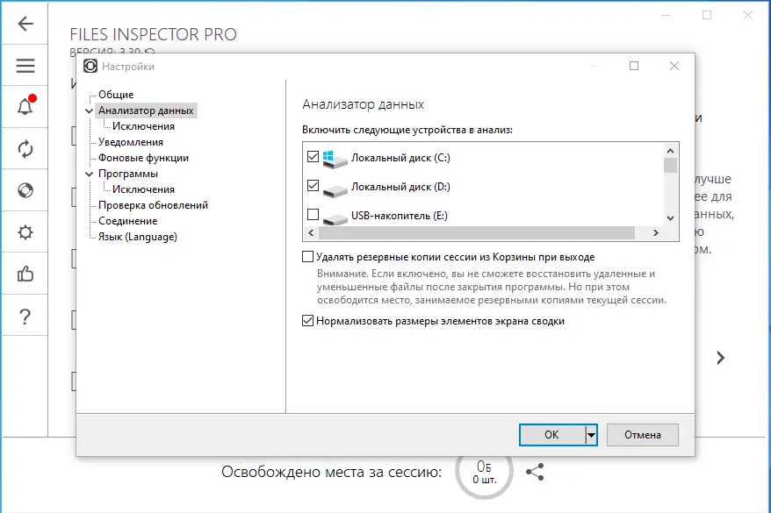This screenshot has width=771, height=513.
Task: Click the Локальный диск (D:) label
Action: click(400, 187)
